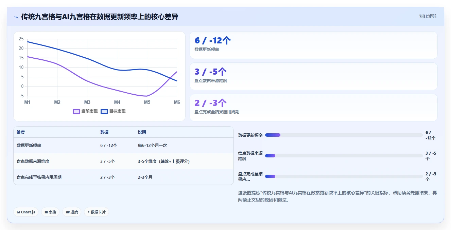Click the 2 / -3个 data card value
Image resolution: width=451 pixels, height=230 pixels.
tap(211, 103)
